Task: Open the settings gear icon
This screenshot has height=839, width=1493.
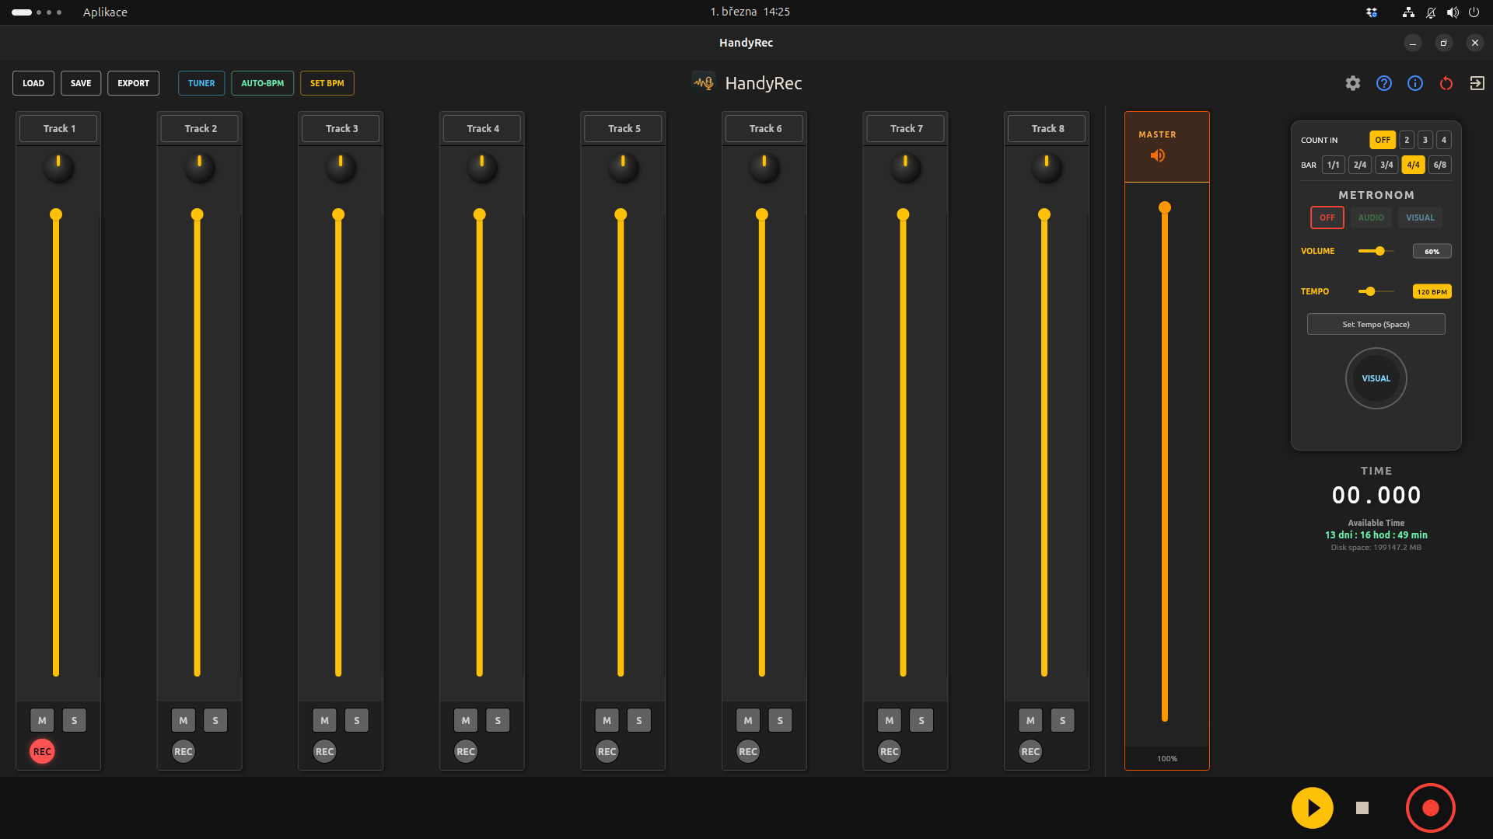Action: (x=1353, y=83)
